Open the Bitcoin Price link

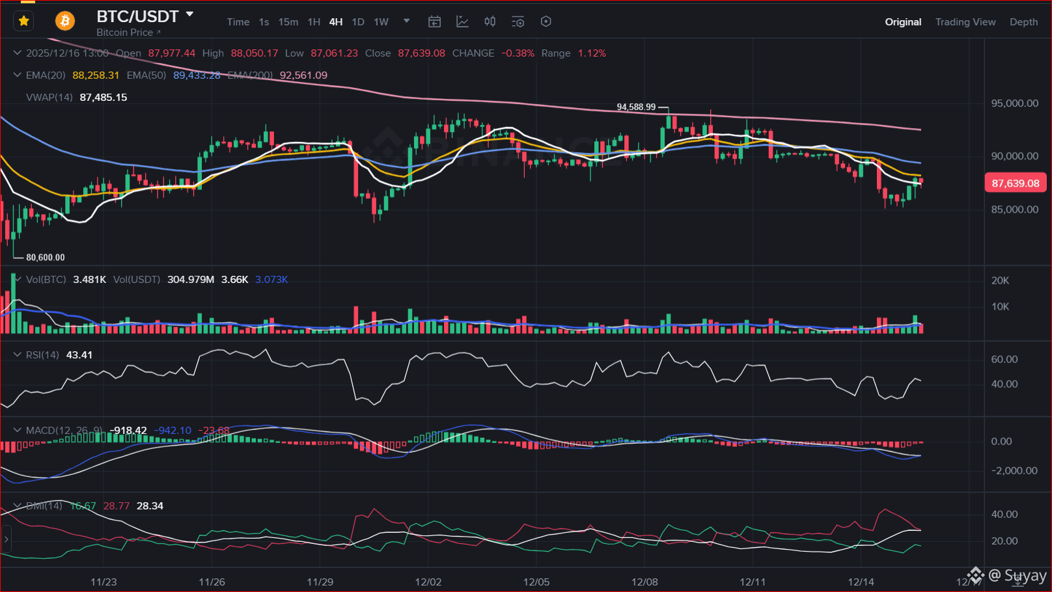pyautogui.click(x=128, y=33)
